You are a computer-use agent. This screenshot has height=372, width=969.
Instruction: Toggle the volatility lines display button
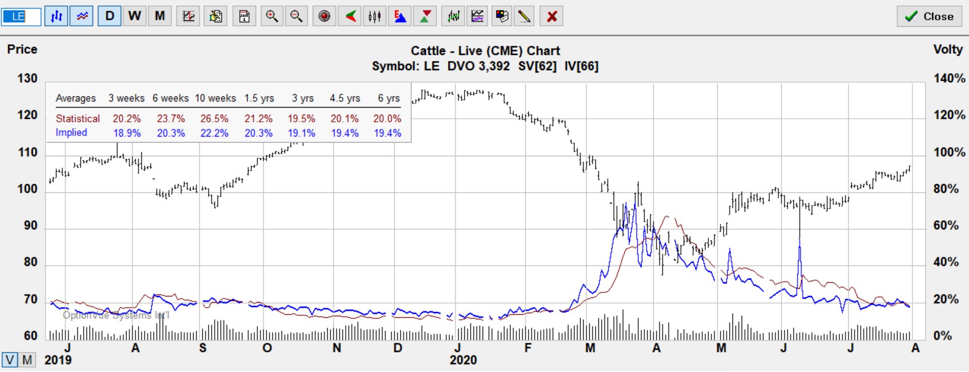[x=82, y=16]
